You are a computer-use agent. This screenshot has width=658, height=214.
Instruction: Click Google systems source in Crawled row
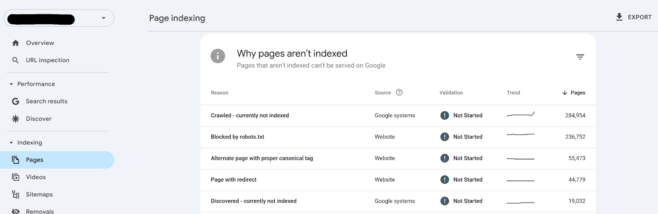(395, 116)
